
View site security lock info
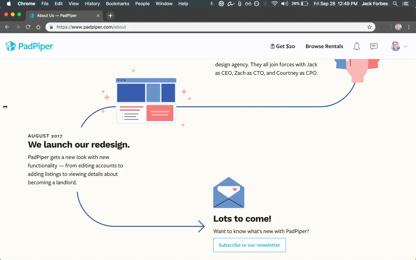pyautogui.click(x=51, y=27)
